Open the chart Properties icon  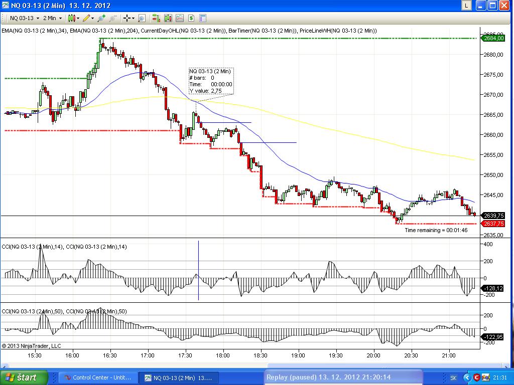[203, 19]
